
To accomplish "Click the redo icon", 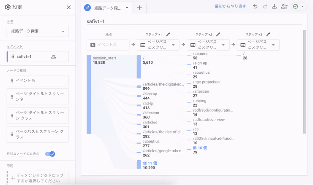I will tap(265, 6).
